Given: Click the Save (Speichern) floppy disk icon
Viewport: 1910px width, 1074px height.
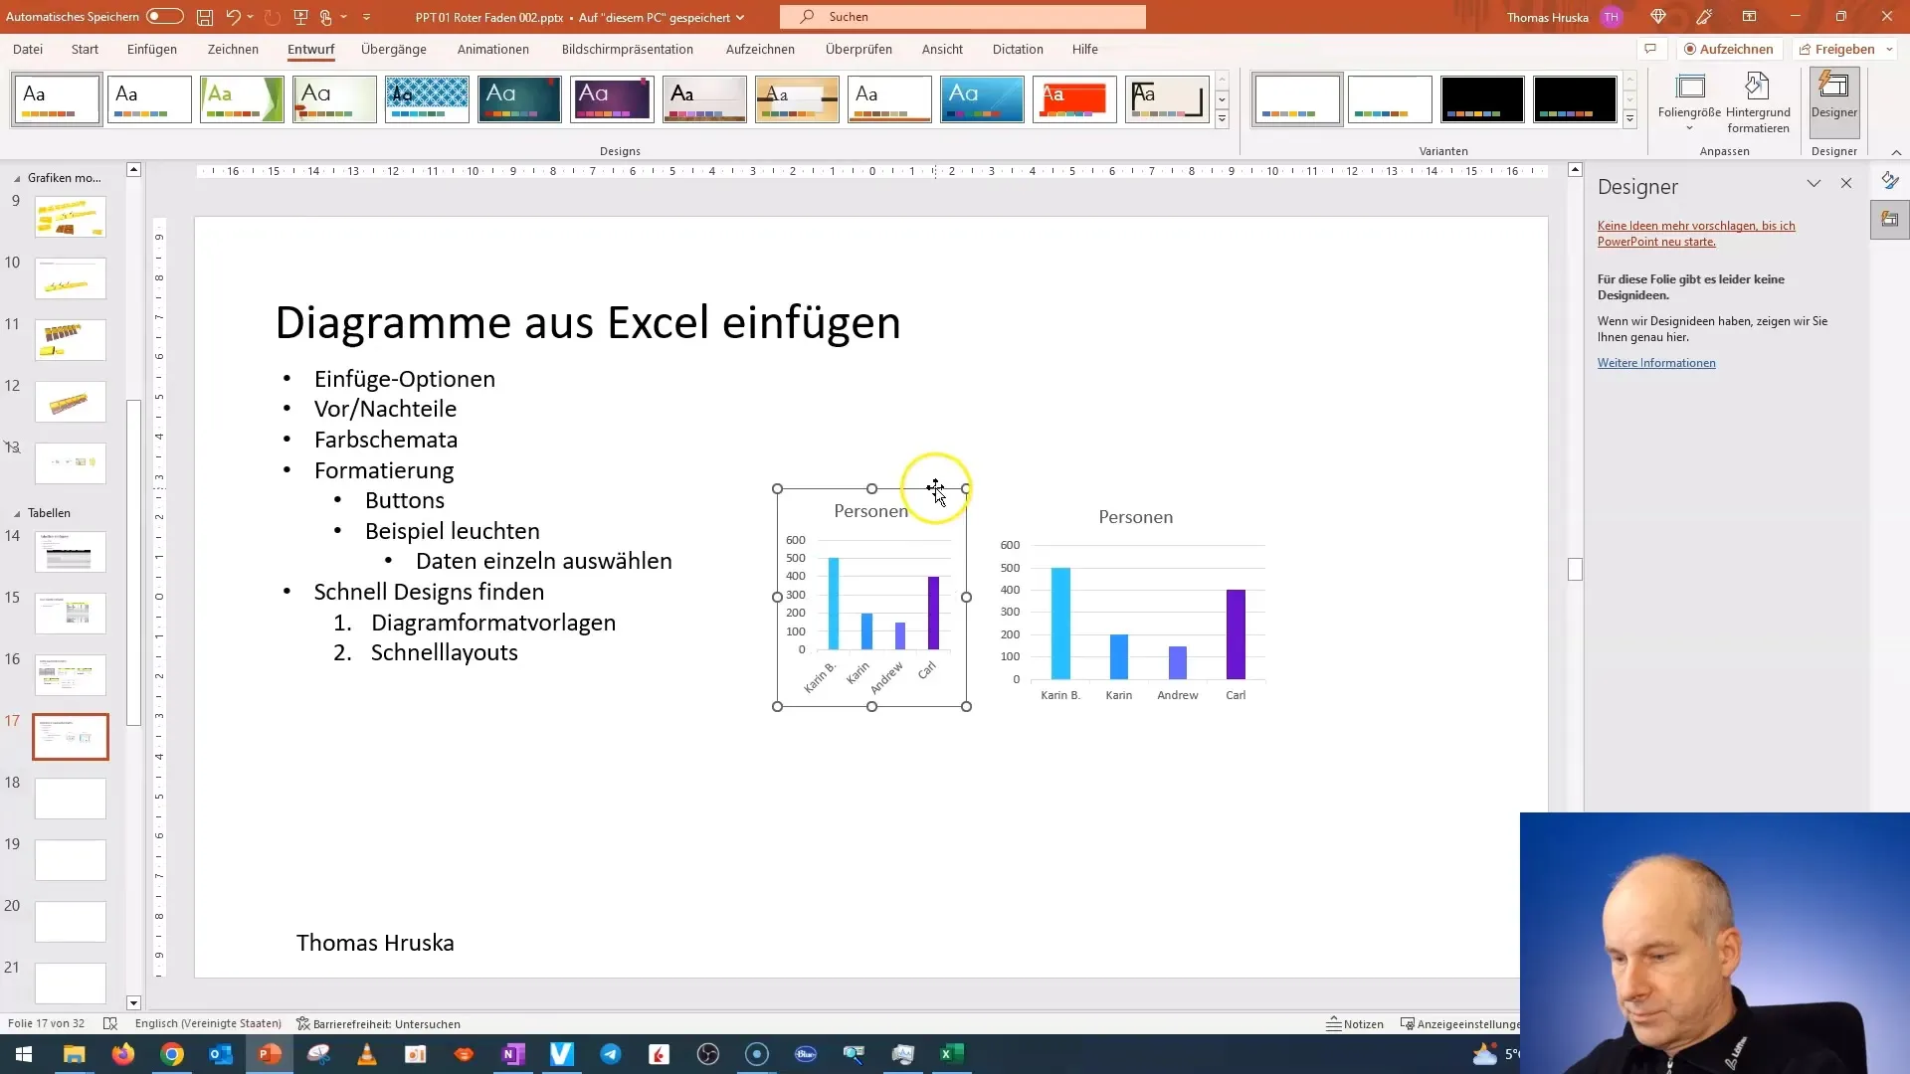Looking at the screenshot, I should [205, 16].
